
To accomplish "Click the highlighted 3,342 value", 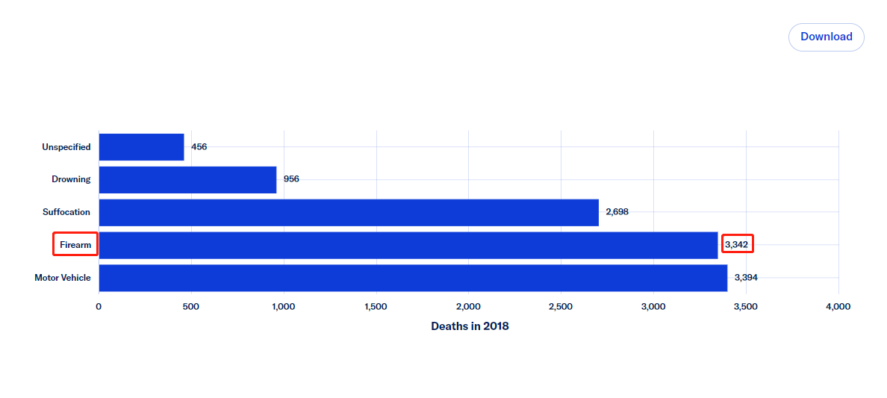I will tap(737, 244).
